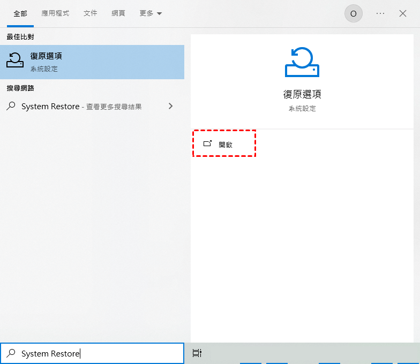This screenshot has height=364, width=420.
Task: Click the magnifier icon beside System Restore result
Action: (11, 106)
